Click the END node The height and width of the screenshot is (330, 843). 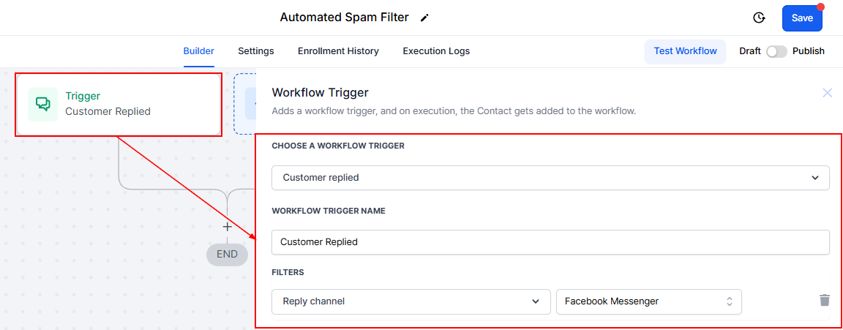pyautogui.click(x=227, y=255)
